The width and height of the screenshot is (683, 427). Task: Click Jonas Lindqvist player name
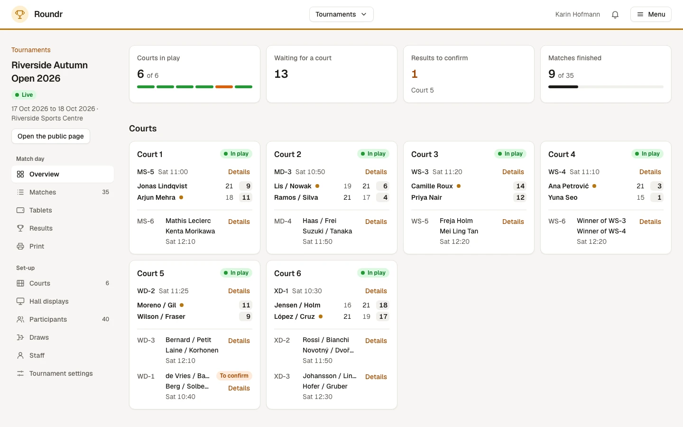point(162,186)
